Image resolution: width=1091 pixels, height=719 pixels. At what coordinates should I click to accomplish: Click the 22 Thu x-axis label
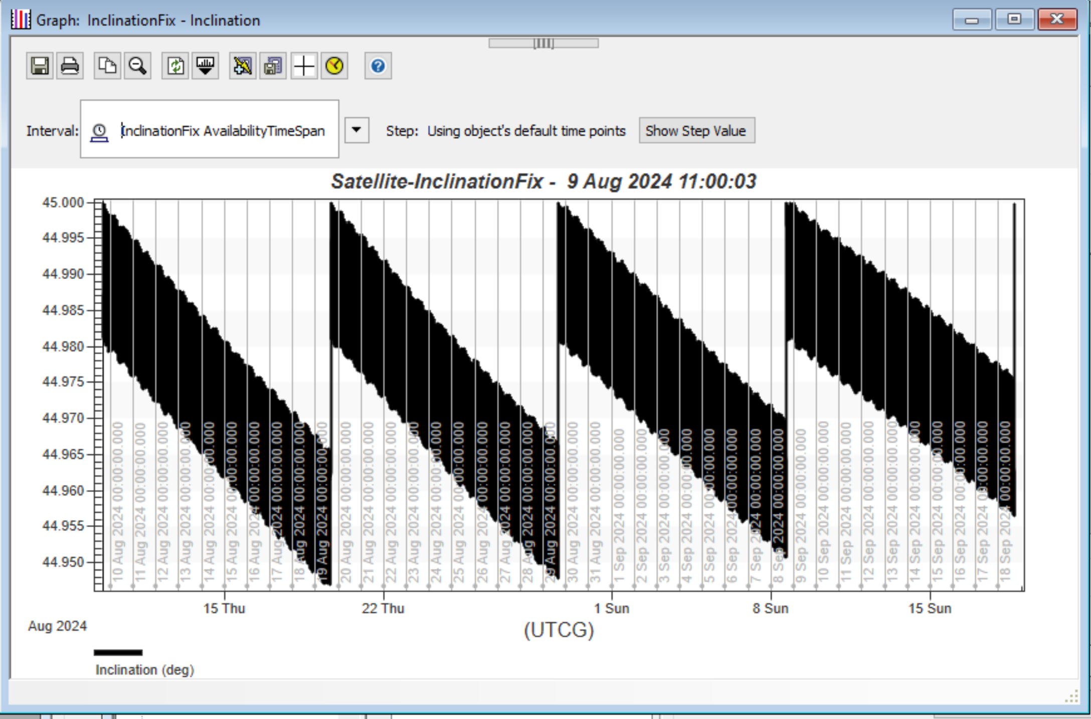pyautogui.click(x=383, y=608)
